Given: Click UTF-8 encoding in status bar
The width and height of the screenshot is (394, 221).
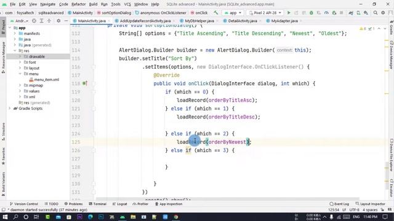Looking at the screenshot, I should (x=355, y=210).
